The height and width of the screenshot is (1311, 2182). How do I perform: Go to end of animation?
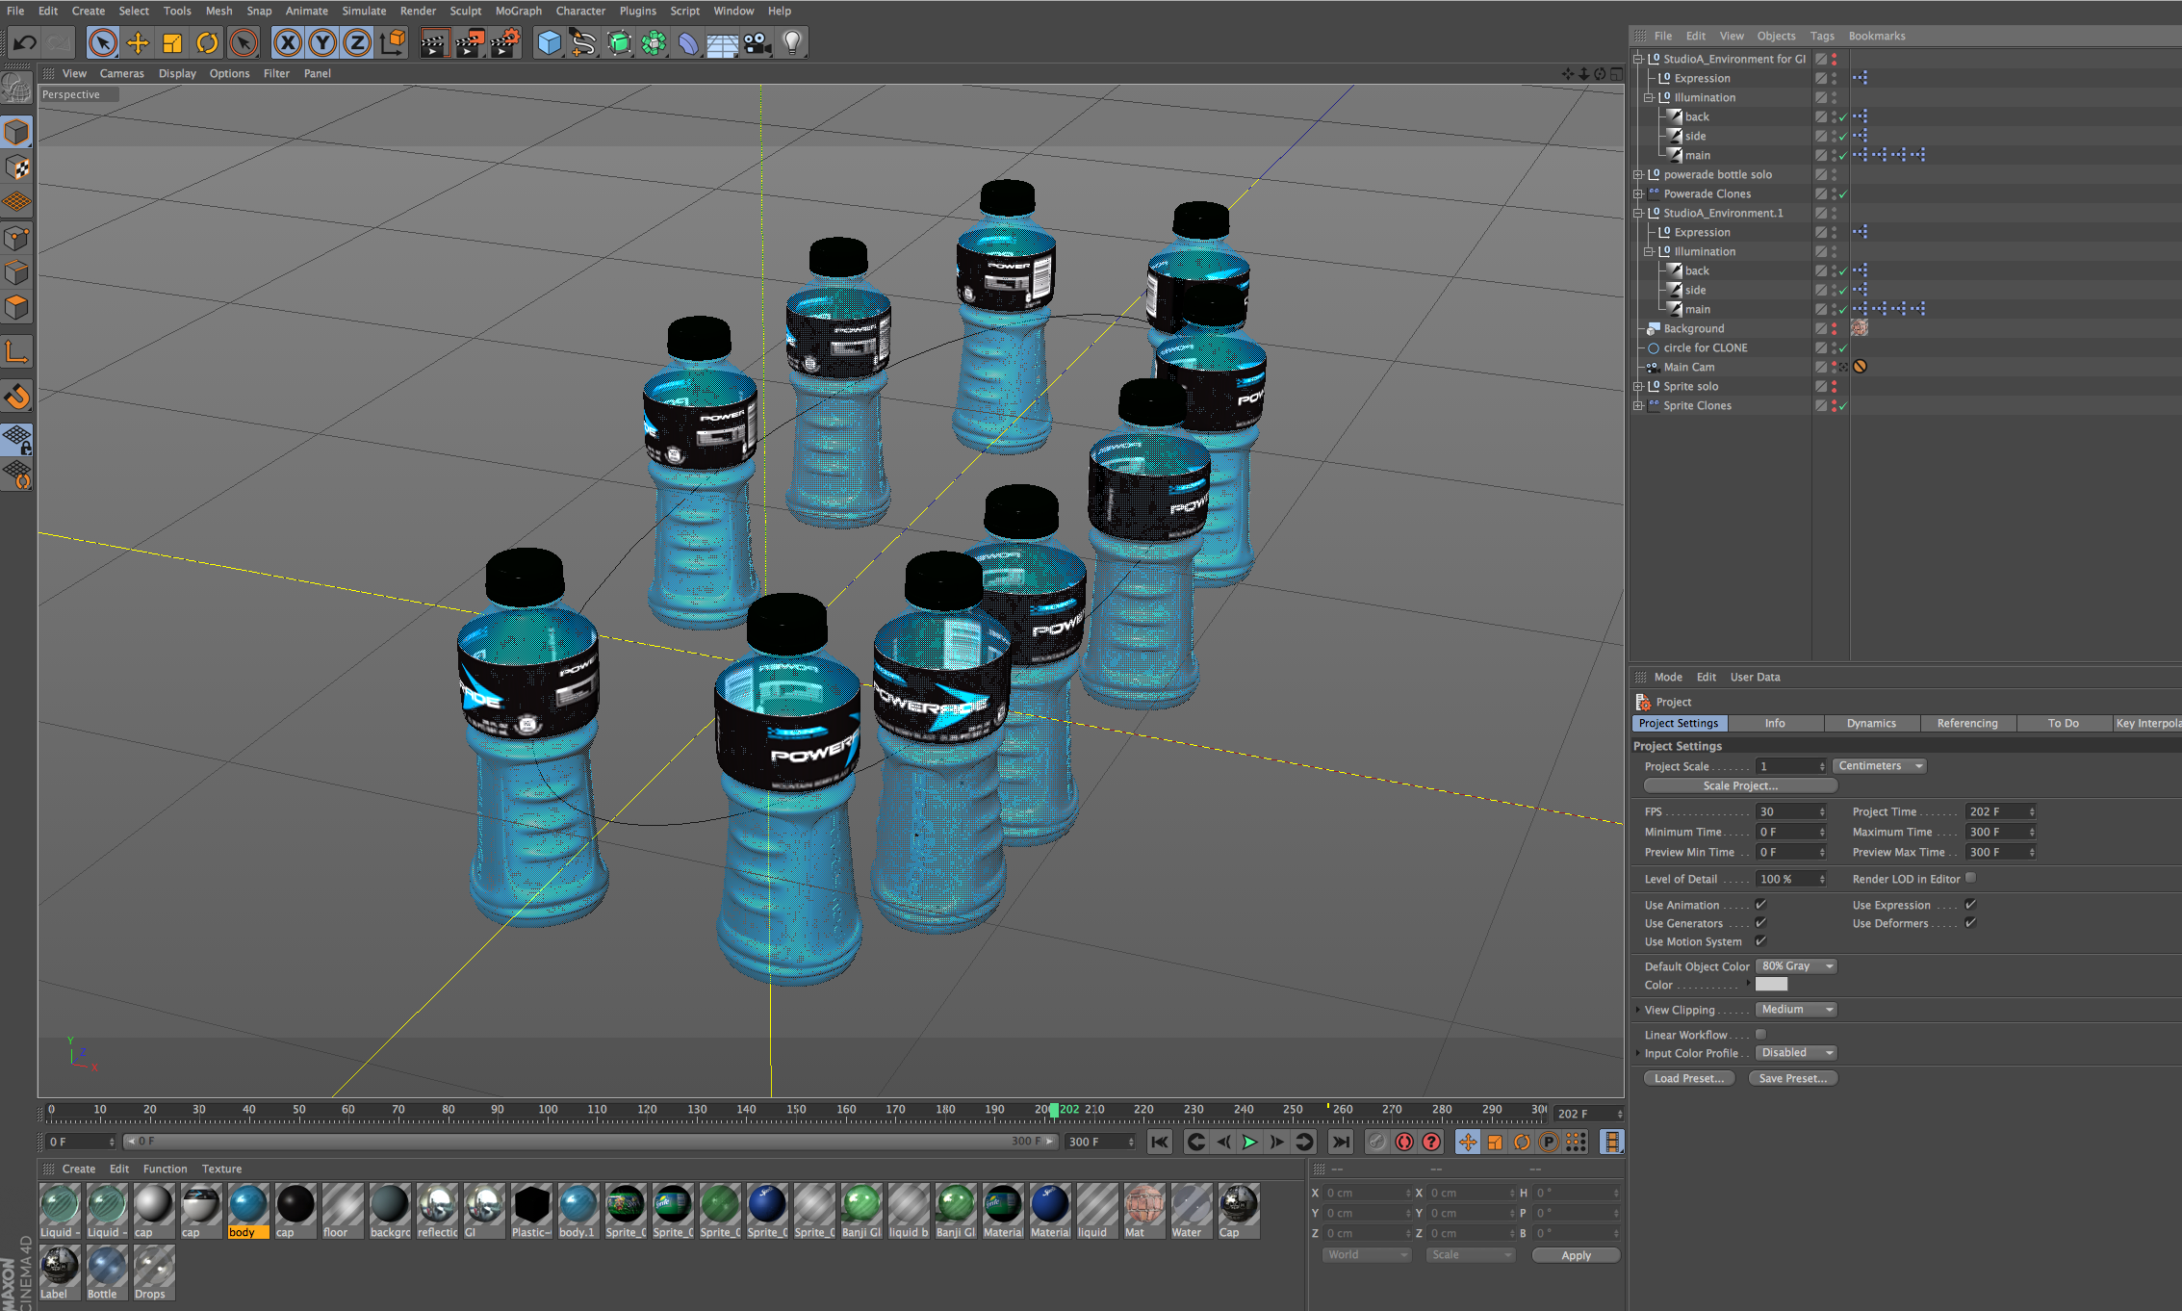[x=1340, y=1142]
